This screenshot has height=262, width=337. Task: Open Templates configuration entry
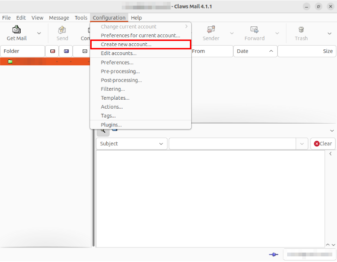pos(141,98)
